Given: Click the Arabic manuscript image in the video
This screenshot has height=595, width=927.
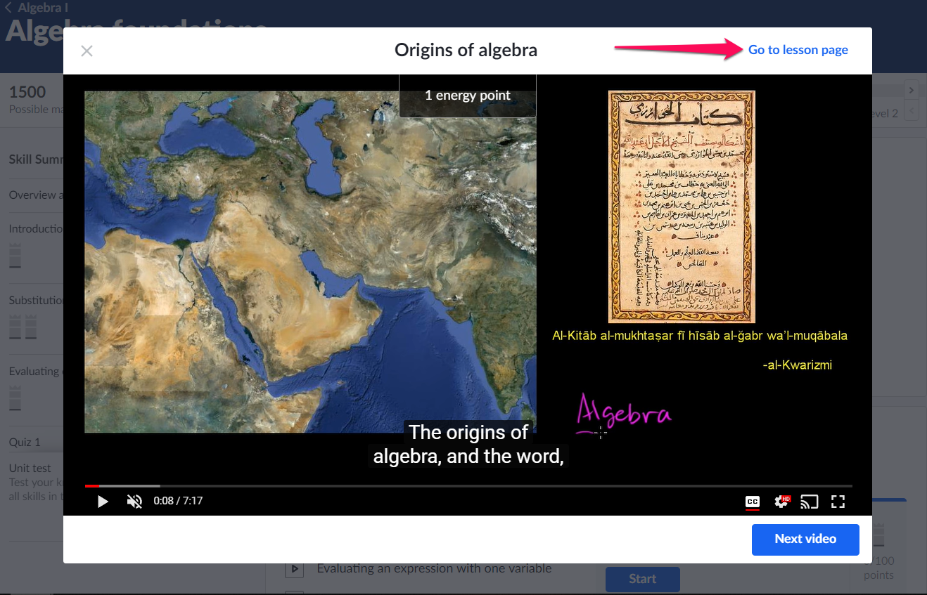Looking at the screenshot, I should click(681, 207).
